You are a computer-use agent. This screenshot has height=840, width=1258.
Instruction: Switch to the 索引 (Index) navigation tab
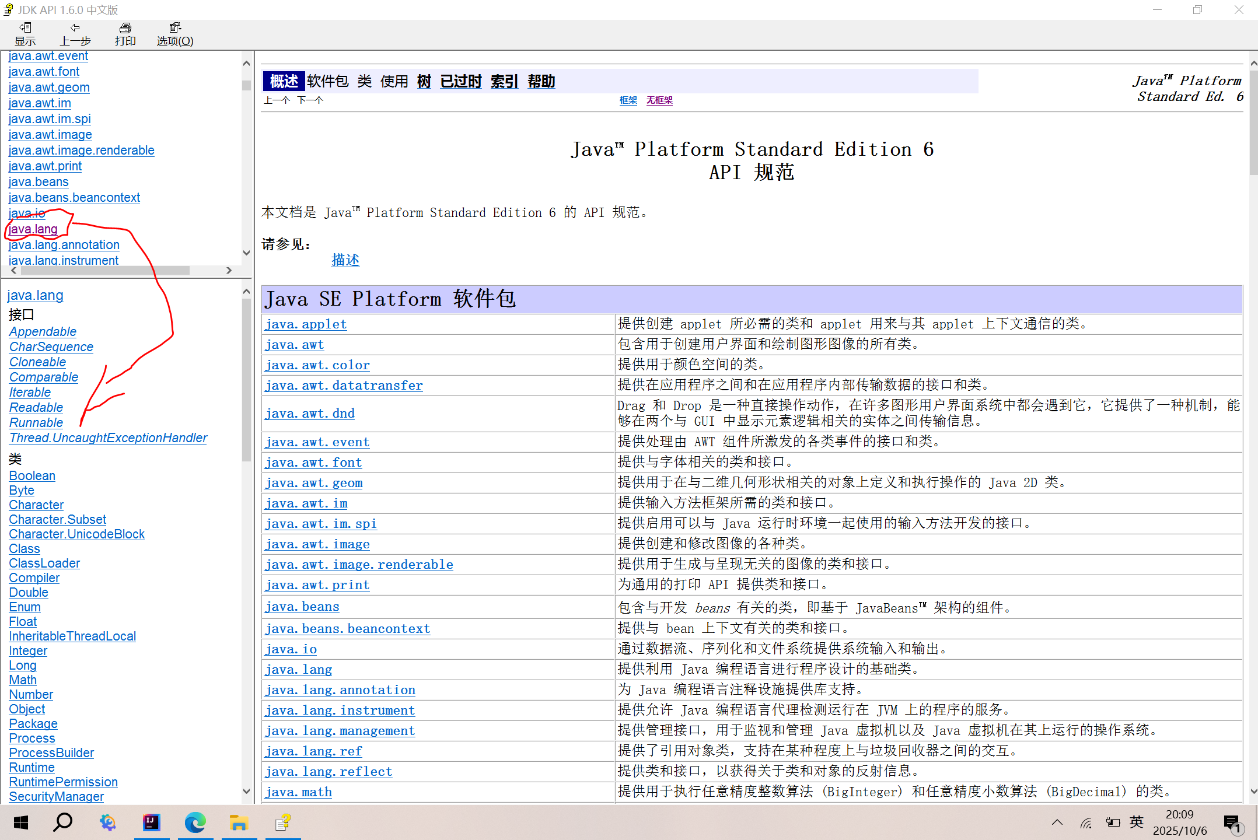(x=504, y=82)
